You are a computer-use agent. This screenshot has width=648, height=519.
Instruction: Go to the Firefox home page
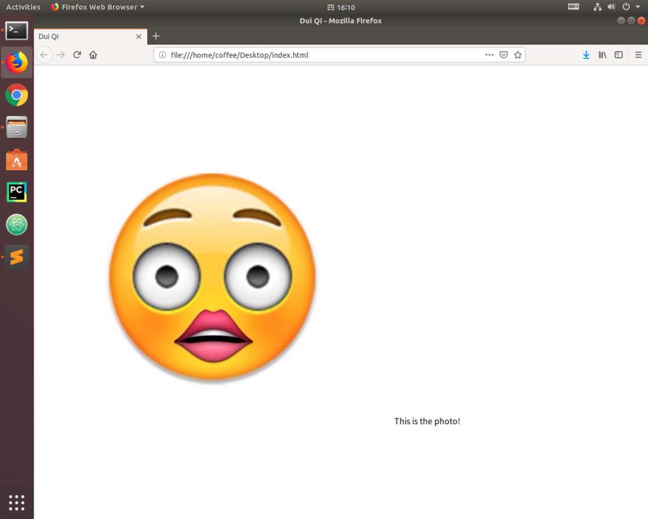click(93, 54)
